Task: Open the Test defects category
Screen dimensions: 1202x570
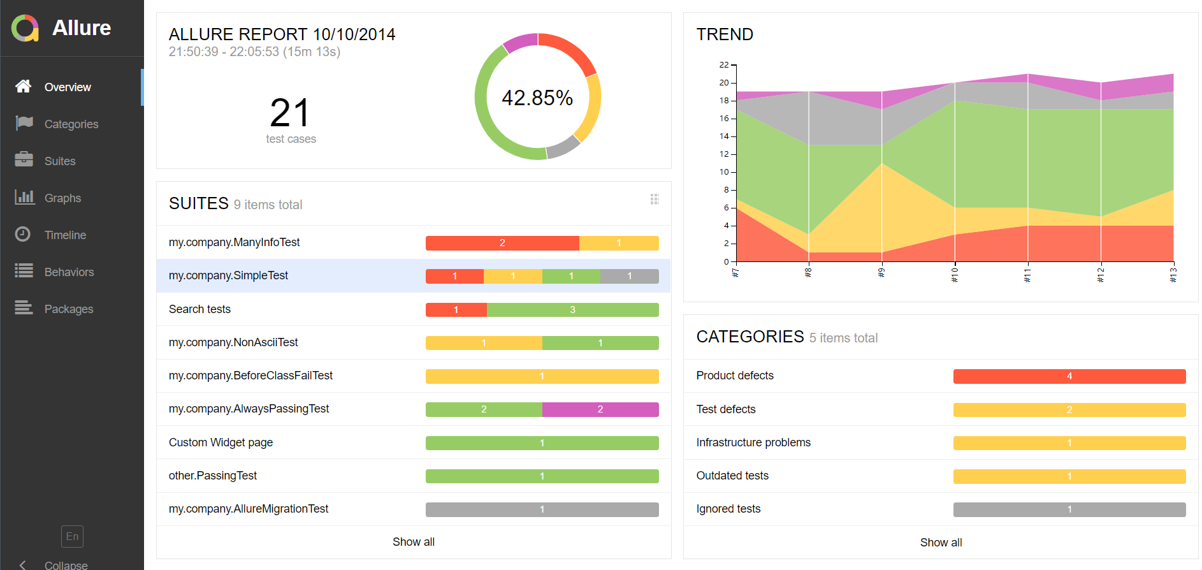Action: pos(941,409)
